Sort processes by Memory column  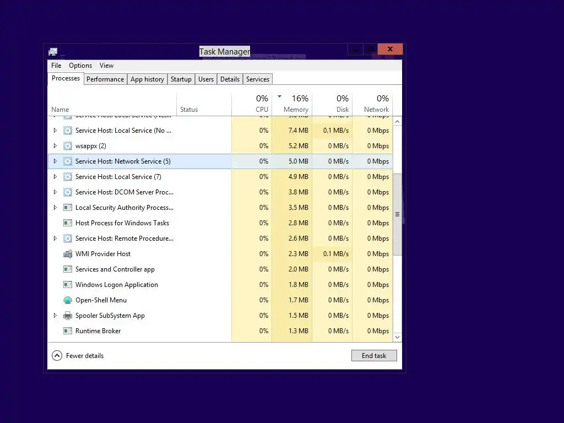pos(292,104)
